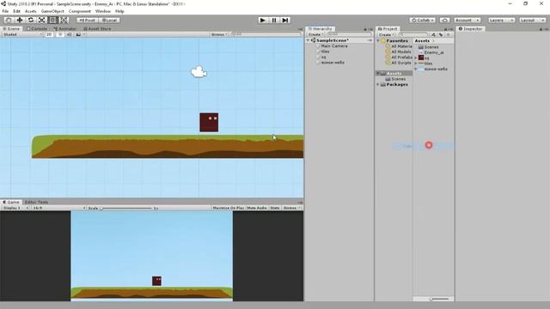
Task: Collapse SampleScene in Hierarchy
Action: pyautogui.click(x=308, y=40)
